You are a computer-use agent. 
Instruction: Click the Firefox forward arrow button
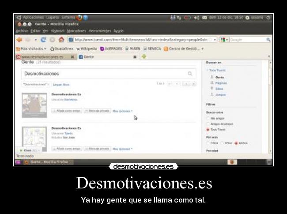tap(28, 40)
